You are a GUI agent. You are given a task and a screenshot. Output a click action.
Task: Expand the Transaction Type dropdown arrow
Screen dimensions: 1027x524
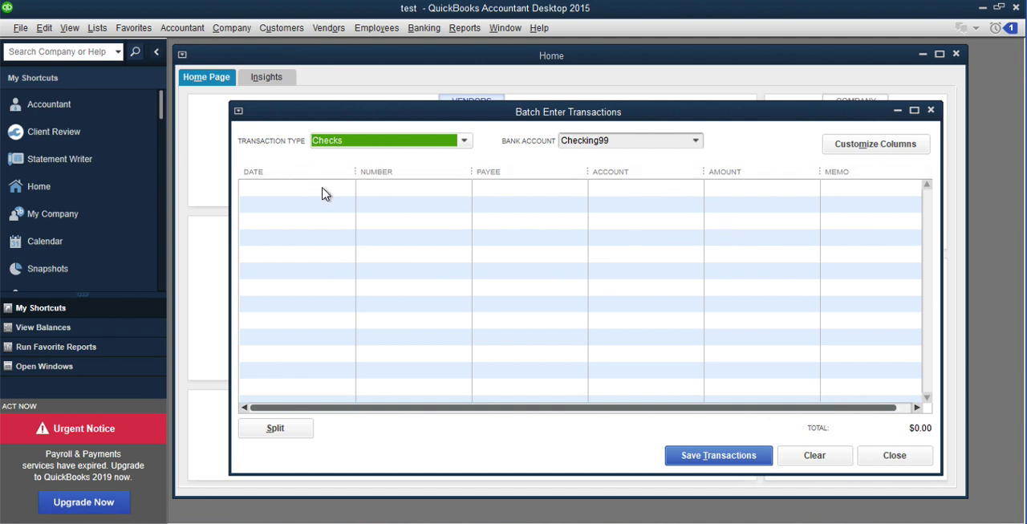pyautogui.click(x=464, y=140)
